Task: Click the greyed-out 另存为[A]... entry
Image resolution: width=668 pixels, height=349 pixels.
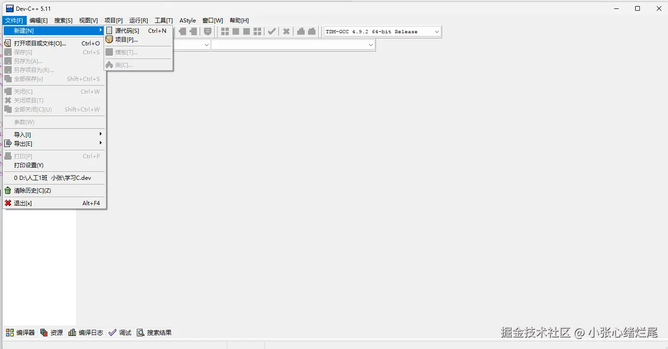Action: click(x=54, y=61)
